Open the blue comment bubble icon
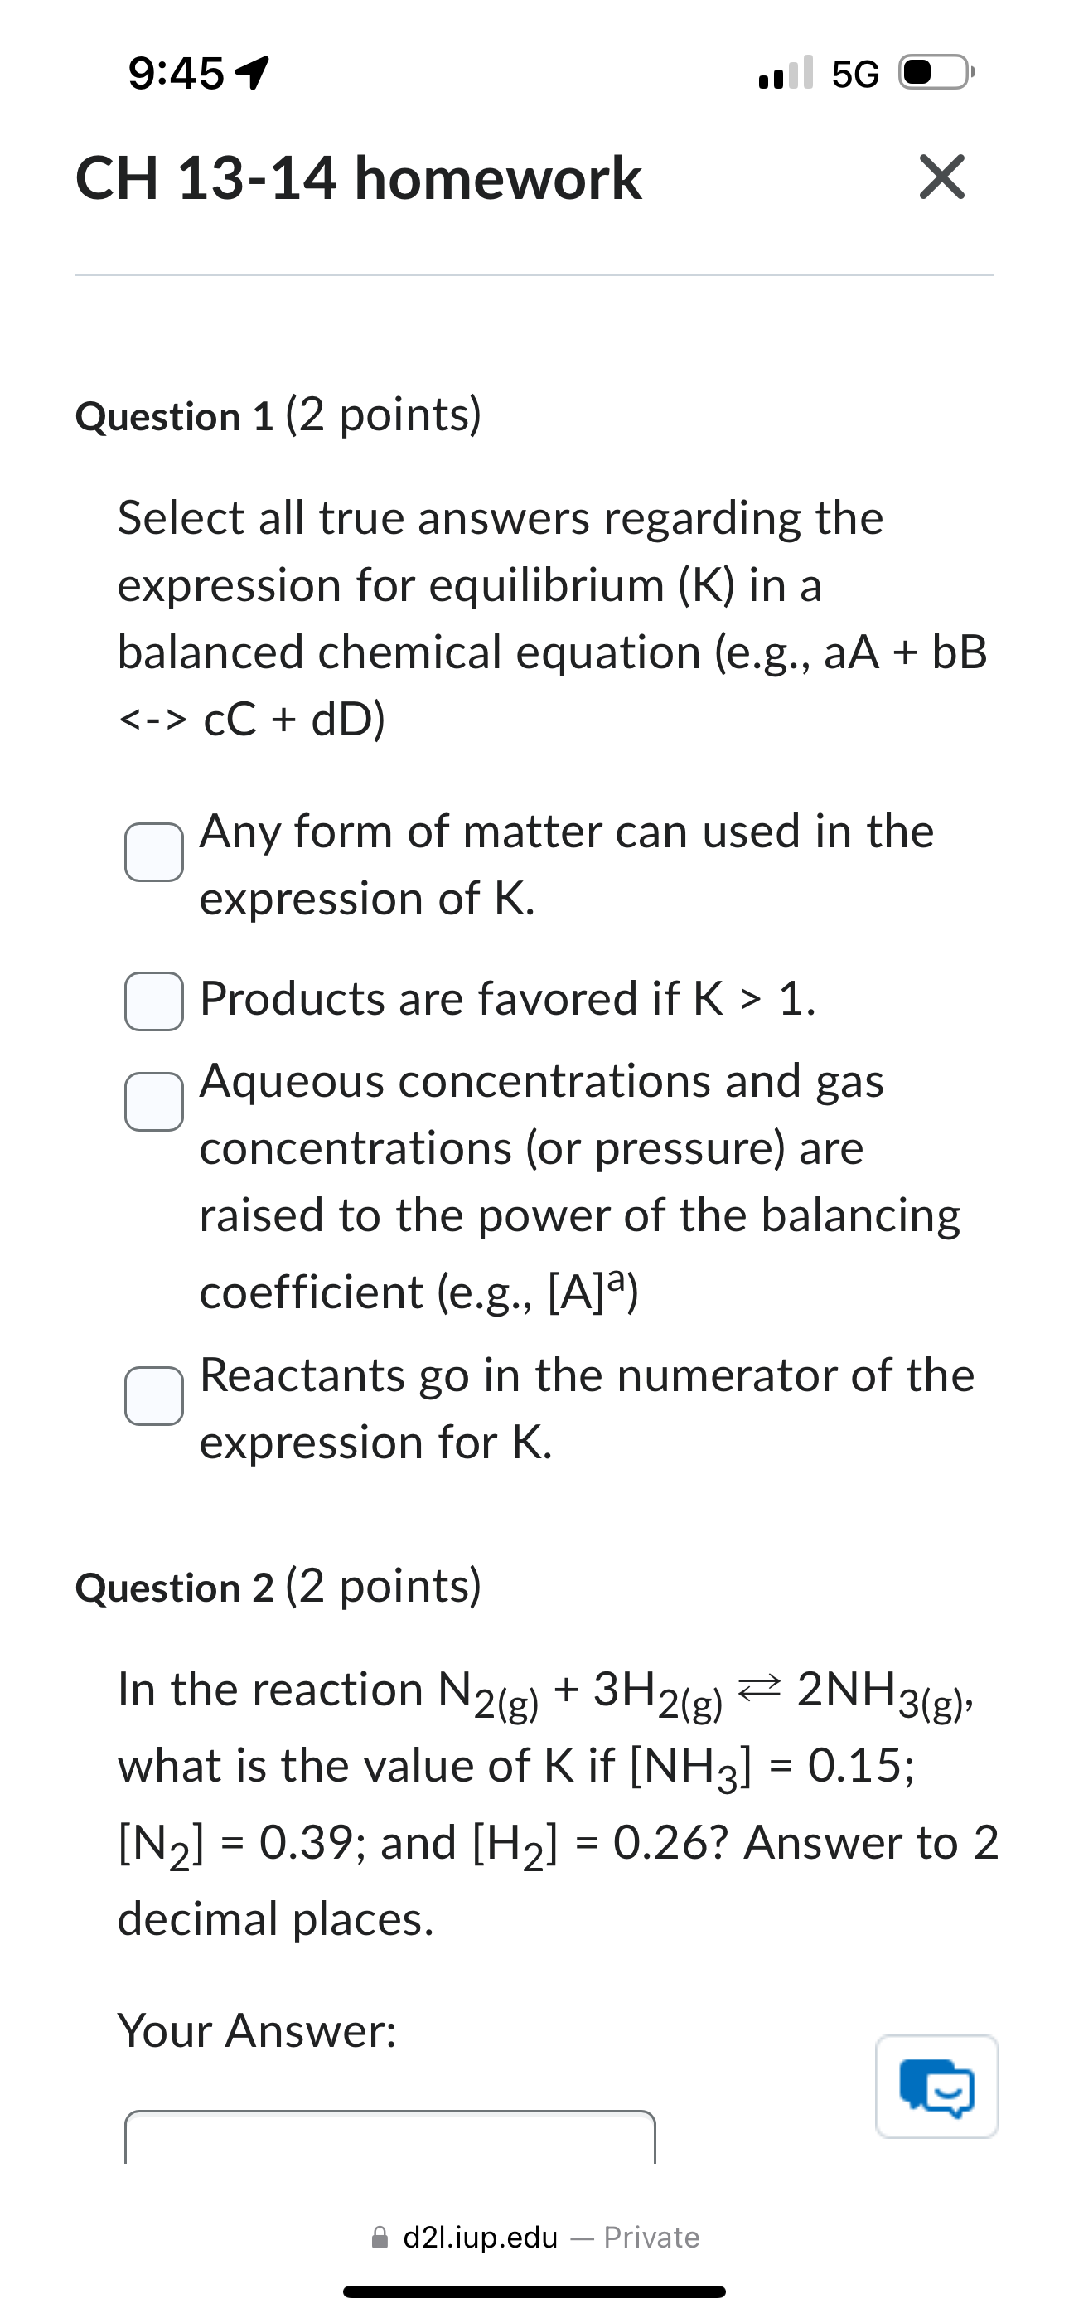 pos(937,2088)
